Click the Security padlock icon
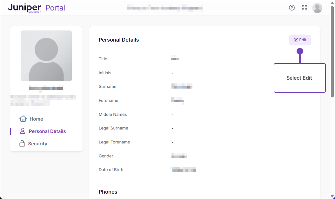The height and width of the screenshot is (199, 335). (22, 143)
